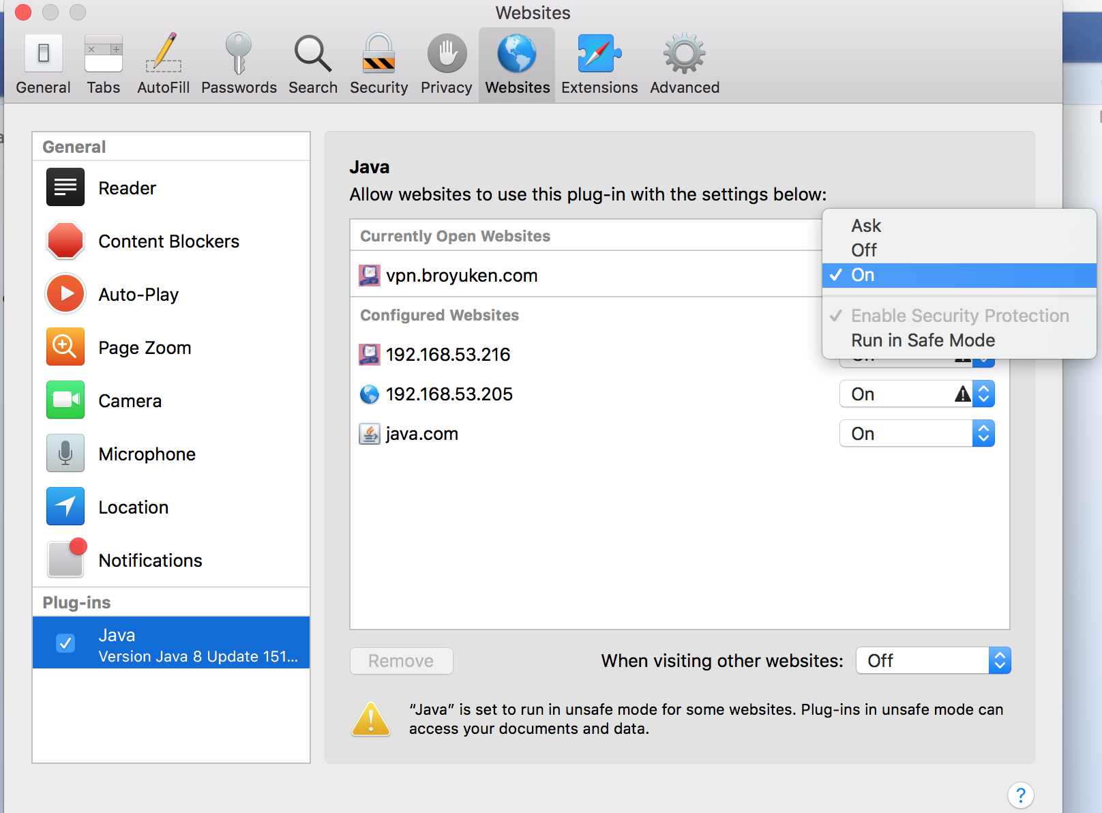The height and width of the screenshot is (813, 1102).
Task: Open the Search preferences pane
Action: tap(313, 65)
